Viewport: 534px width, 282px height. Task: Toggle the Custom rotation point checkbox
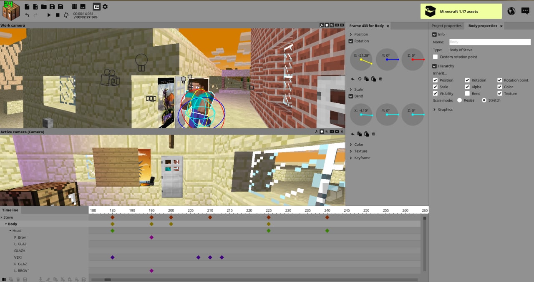[x=435, y=57]
